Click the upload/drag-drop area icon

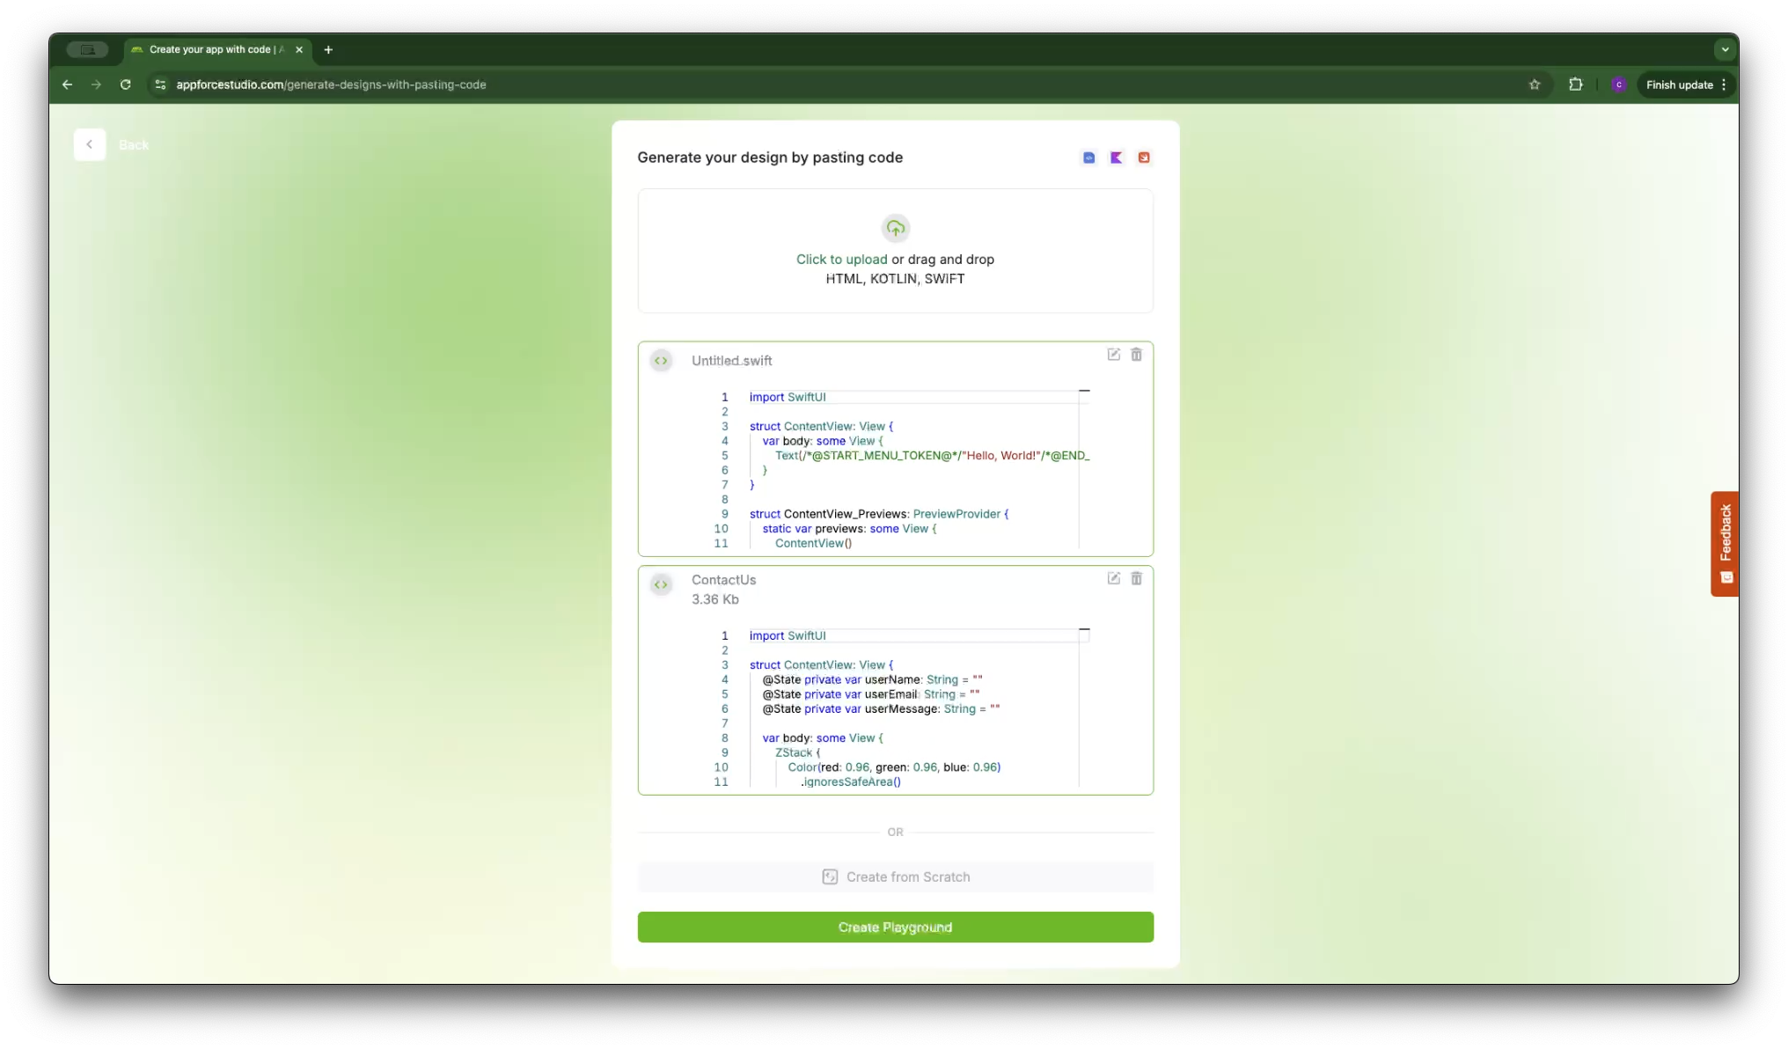pos(895,229)
